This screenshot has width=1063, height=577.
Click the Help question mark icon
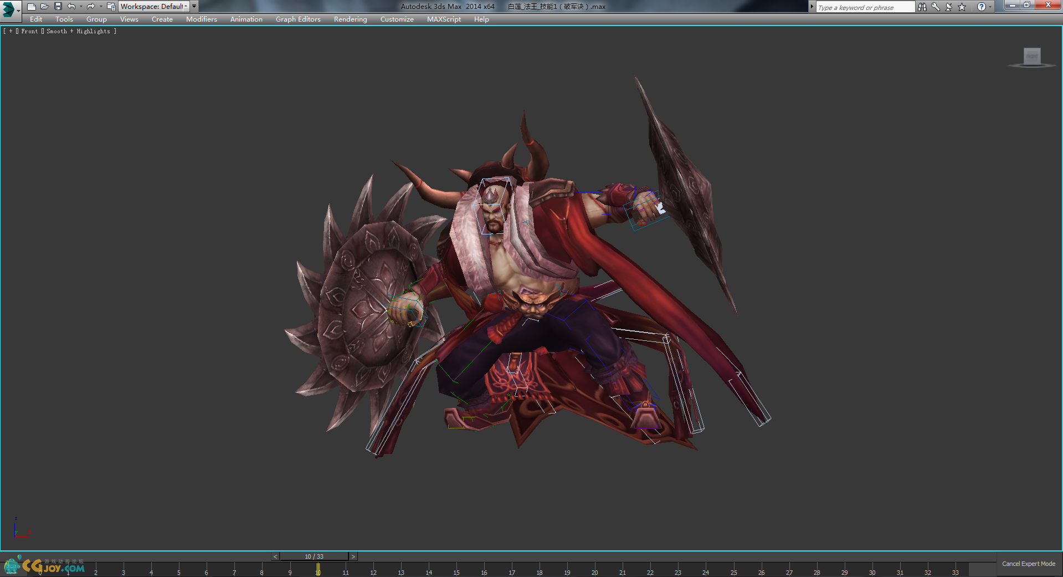tap(981, 7)
